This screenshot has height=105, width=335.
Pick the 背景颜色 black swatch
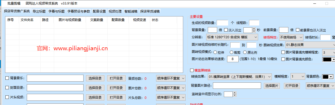tap(326, 77)
